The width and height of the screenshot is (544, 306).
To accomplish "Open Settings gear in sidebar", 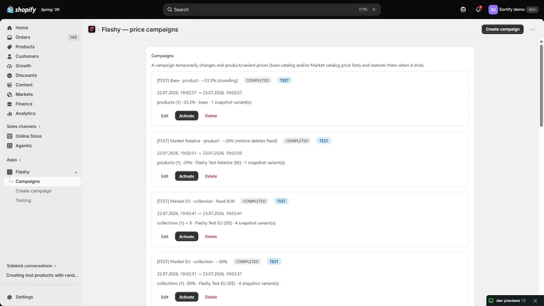I will click(x=10, y=297).
